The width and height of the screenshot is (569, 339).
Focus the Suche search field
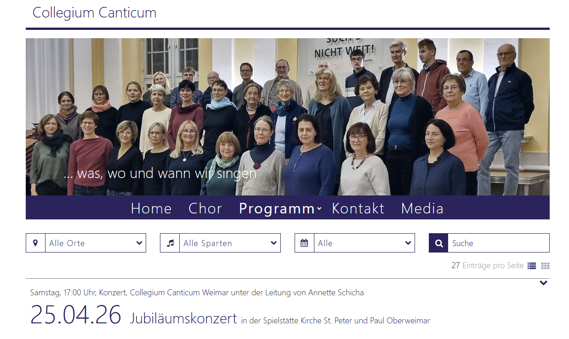(x=499, y=243)
